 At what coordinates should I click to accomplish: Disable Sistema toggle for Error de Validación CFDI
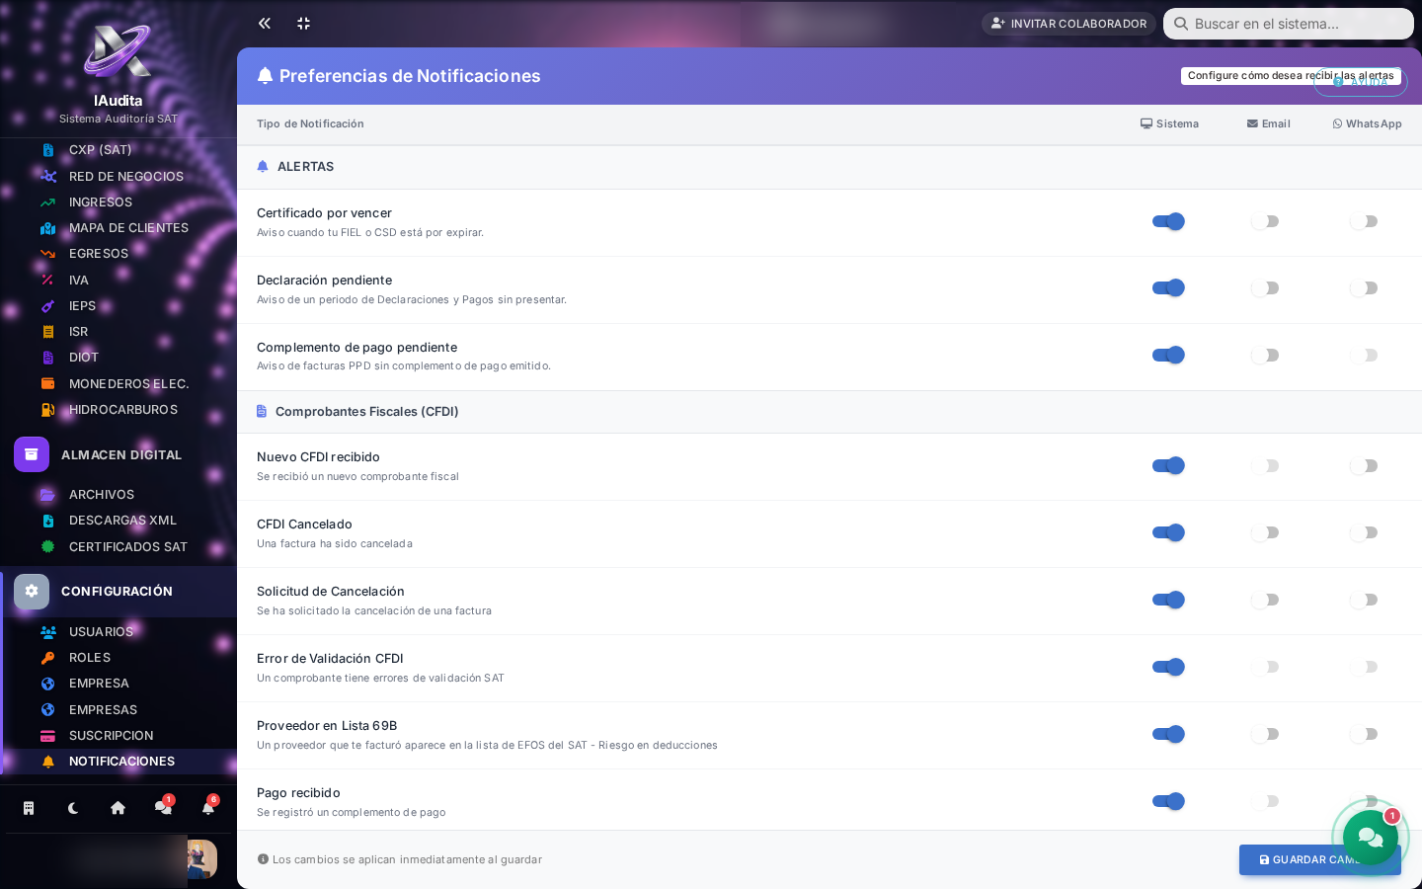tap(1168, 667)
